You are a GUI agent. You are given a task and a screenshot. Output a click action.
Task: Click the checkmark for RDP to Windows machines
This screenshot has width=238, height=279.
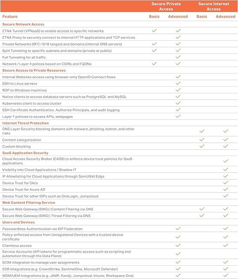tap(178, 90)
